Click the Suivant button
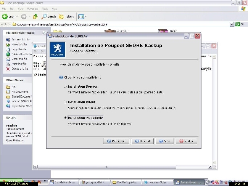 click(x=142, y=141)
